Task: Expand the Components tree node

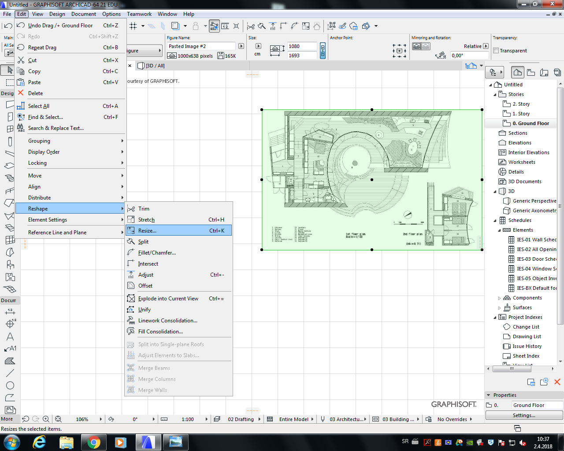Action: pyautogui.click(x=499, y=298)
